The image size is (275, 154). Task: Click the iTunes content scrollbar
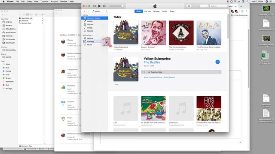228,26
